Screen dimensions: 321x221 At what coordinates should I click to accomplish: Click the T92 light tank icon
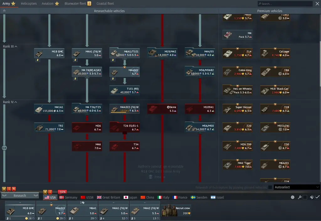pos(49,127)
